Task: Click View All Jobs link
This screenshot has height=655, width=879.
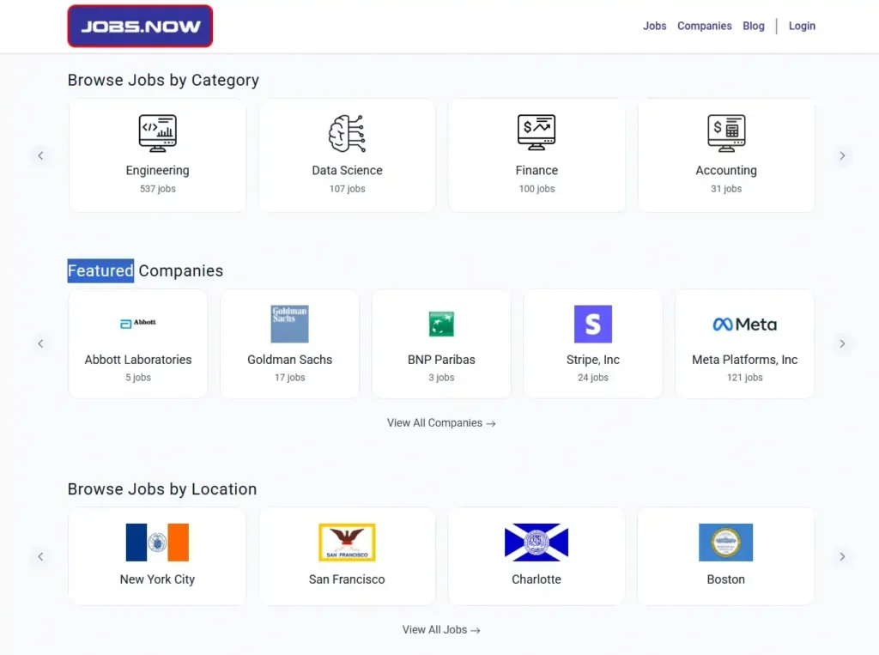Action: (441, 630)
